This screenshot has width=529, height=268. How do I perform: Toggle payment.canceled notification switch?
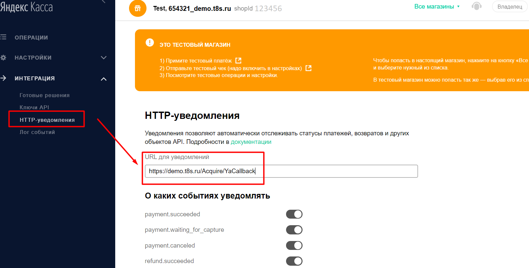pos(294,246)
